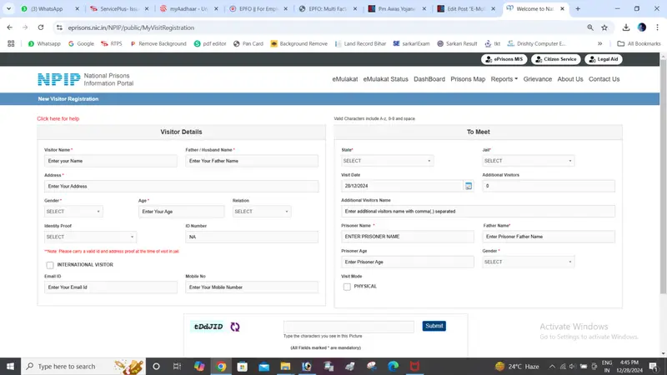Open the Grievance menu item

[x=537, y=79]
